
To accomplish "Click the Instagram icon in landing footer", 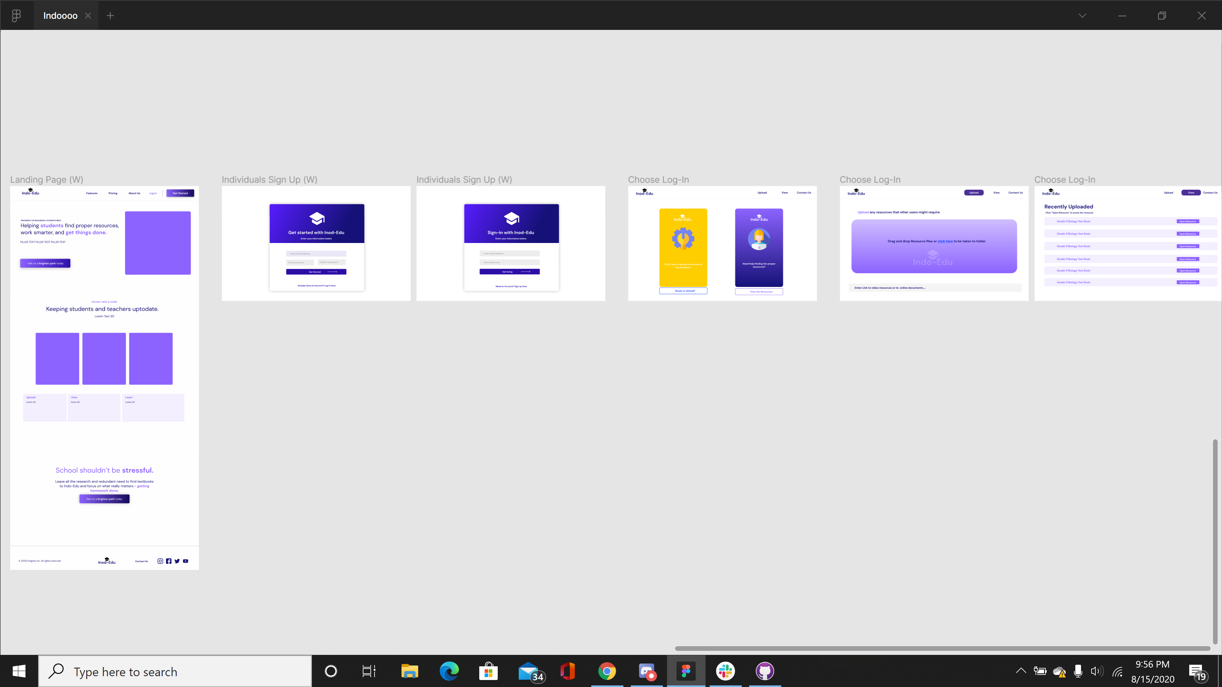I will click(160, 561).
